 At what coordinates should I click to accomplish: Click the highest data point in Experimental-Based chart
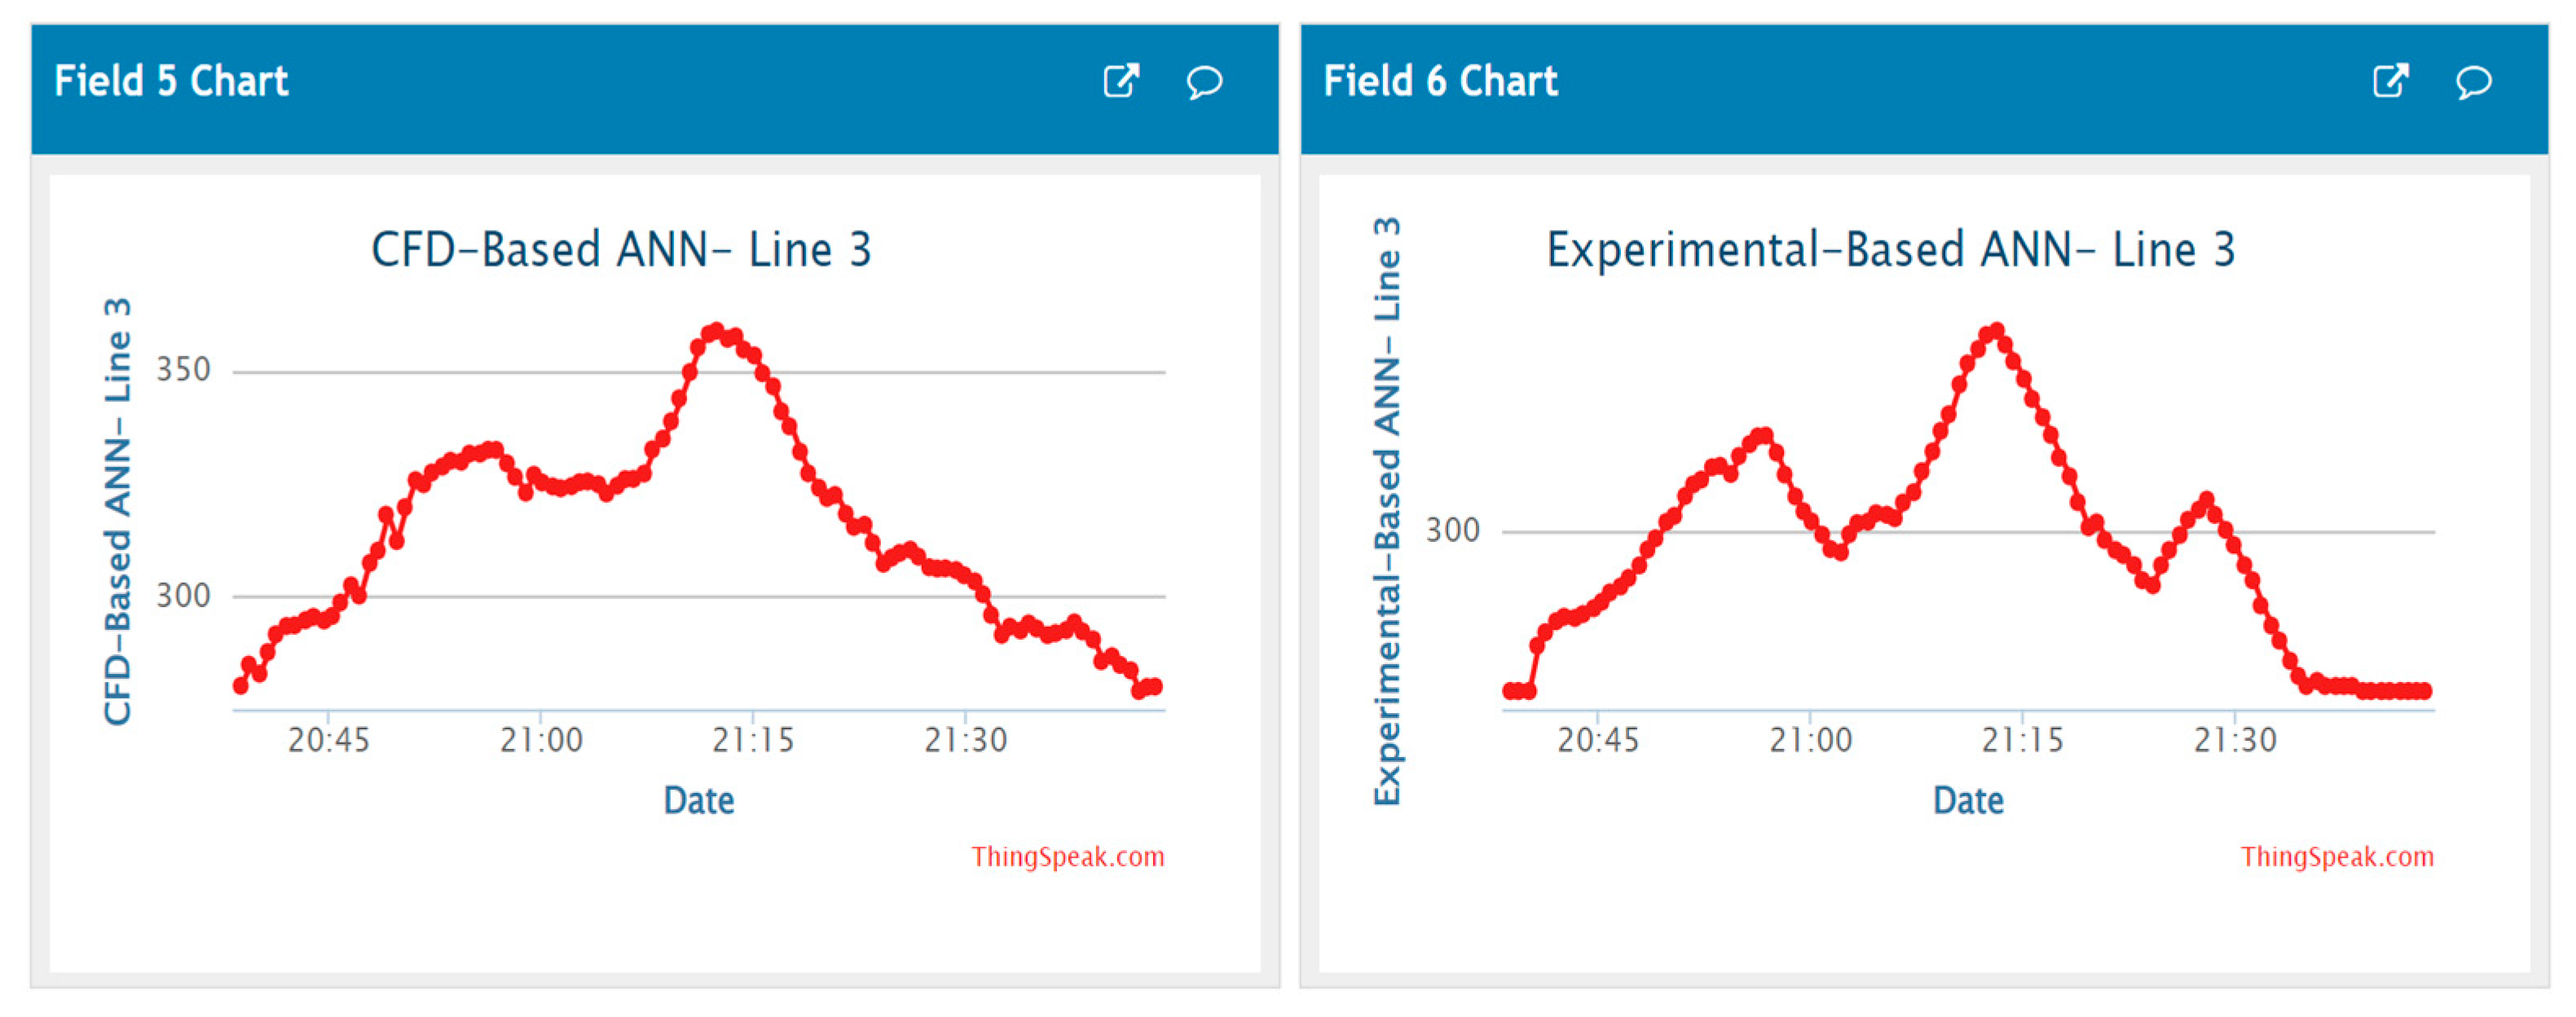tap(1996, 330)
